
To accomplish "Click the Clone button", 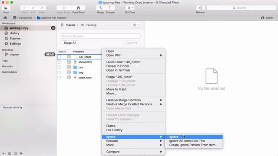I will pos(267,18).
